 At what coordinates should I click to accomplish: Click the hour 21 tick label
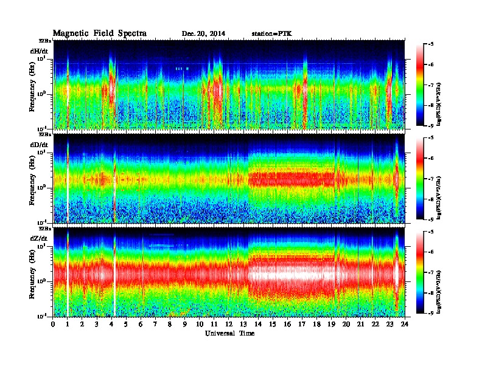click(360, 325)
